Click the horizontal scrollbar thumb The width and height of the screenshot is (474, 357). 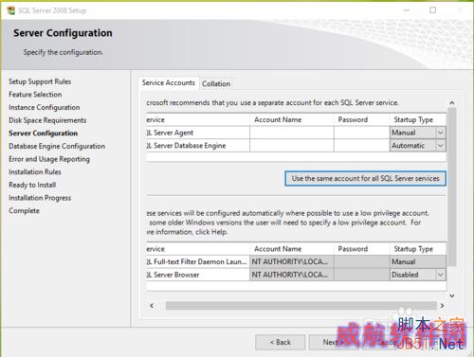click(x=301, y=306)
